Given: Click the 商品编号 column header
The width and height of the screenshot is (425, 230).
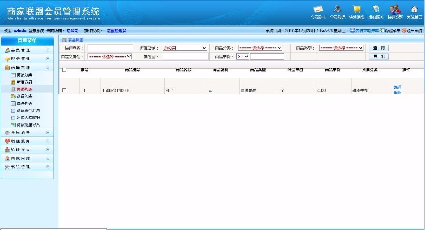Looking at the screenshot, I should coord(133,70).
